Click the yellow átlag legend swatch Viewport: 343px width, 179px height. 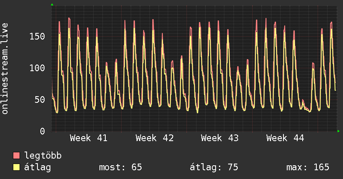[x=16, y=167]
